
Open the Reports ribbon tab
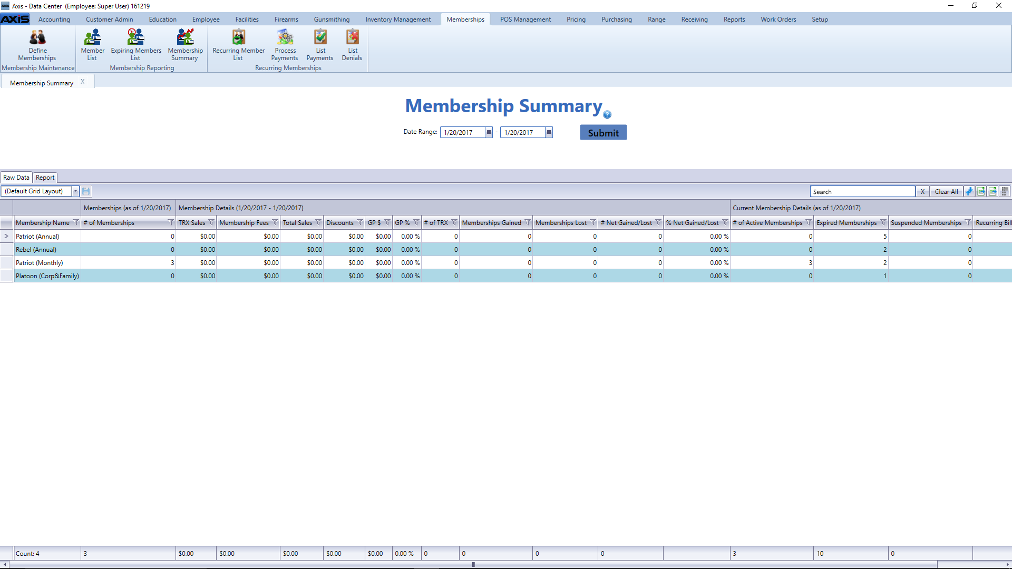[734, 19]
